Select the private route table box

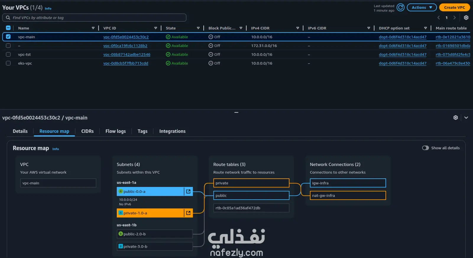(x=251, y=183)
